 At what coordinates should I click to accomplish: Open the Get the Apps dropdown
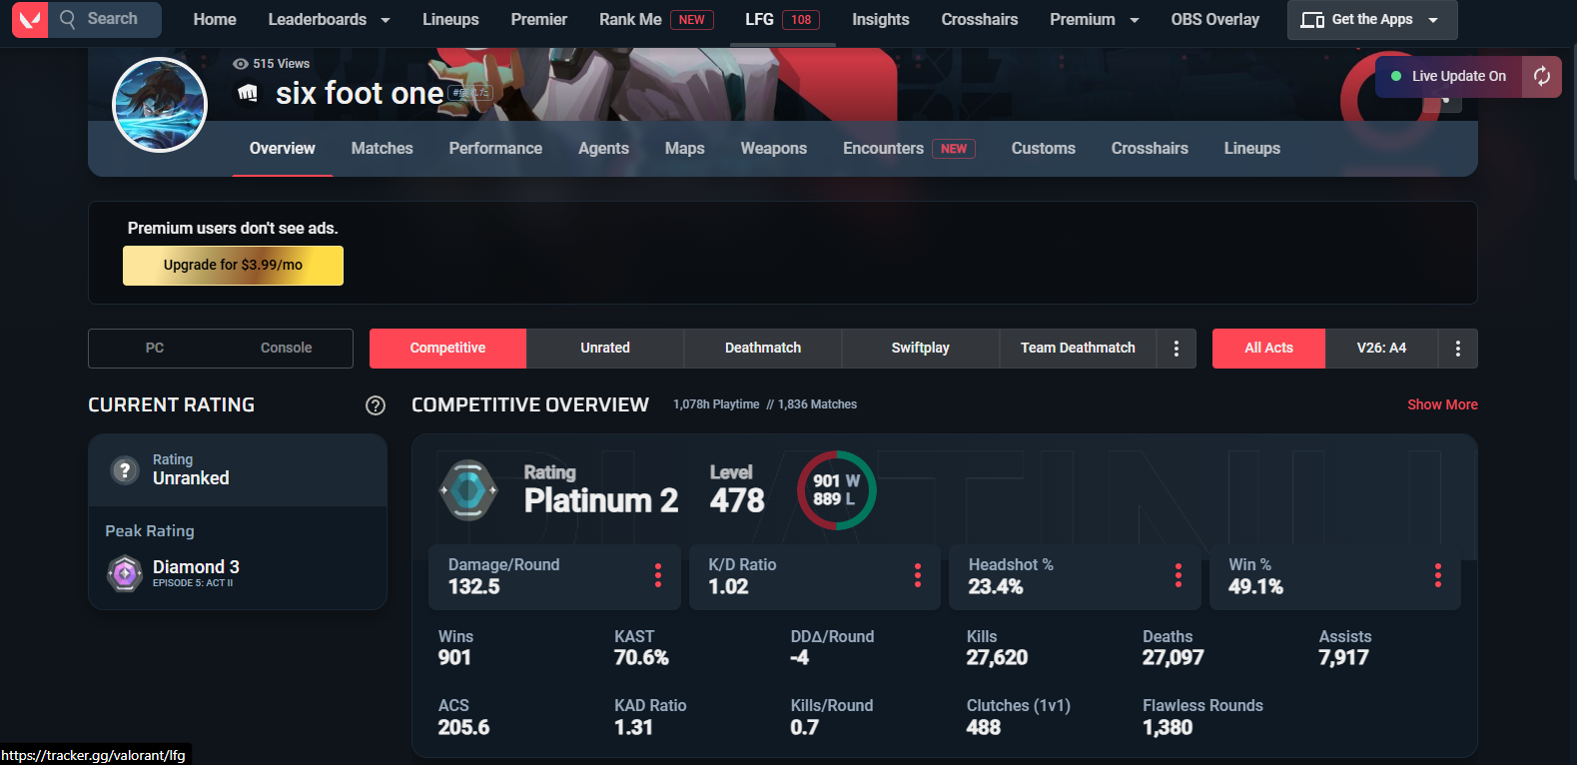[x=1372, y=20]
